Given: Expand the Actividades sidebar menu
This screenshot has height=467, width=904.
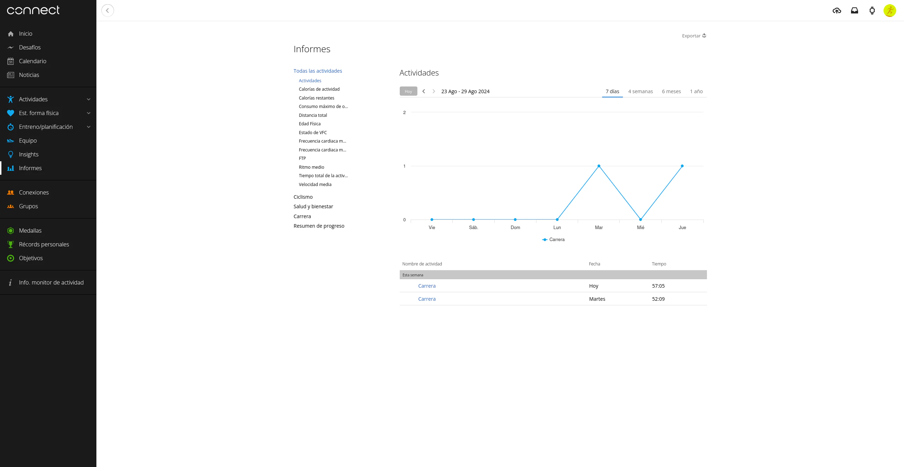Looking at the screenshot, I should click(x=89, y=99).
